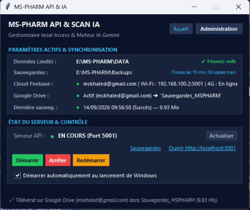Close the MS-PHARM API & IA window

coord(238,7)
